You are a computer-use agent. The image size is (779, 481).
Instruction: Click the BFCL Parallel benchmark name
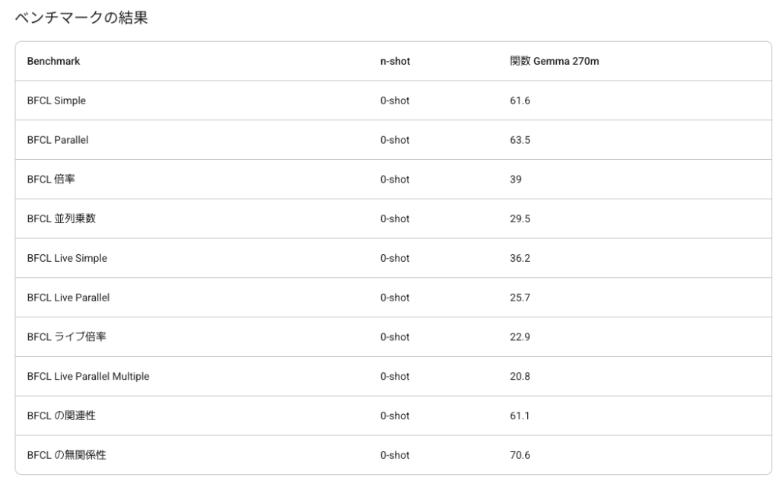[58, 140]
